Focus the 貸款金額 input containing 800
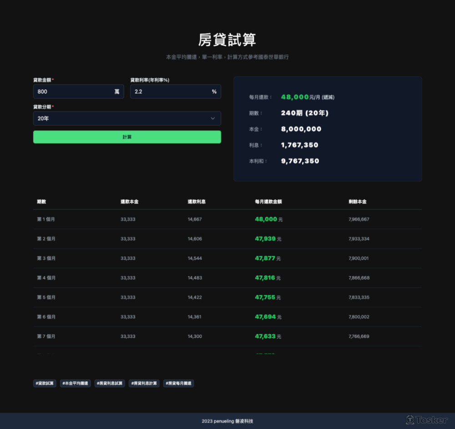 click(x=73, y=92)
